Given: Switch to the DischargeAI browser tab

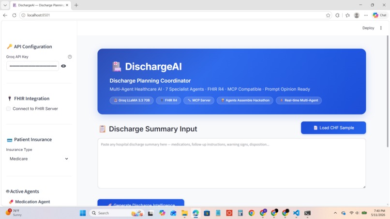Looking at the screenshot, I should (x=41, y=5).
